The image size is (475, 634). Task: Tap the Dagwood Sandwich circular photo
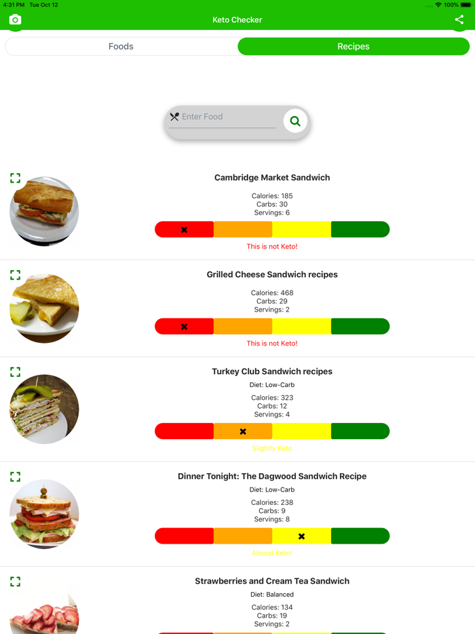[44, 514]
